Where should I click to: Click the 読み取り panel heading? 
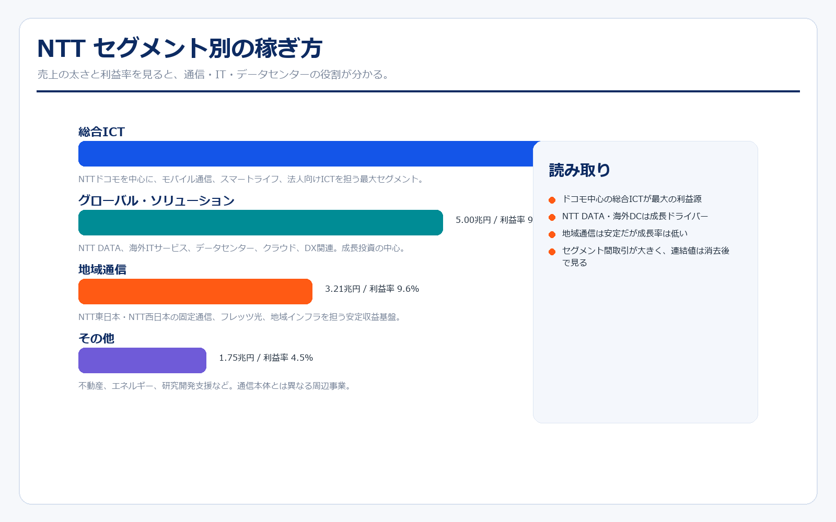pyautogui.click(x=579, y=170)
